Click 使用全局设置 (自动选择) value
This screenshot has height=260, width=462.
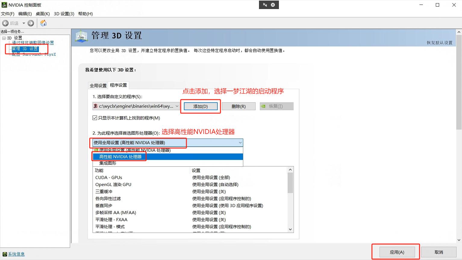215,184
